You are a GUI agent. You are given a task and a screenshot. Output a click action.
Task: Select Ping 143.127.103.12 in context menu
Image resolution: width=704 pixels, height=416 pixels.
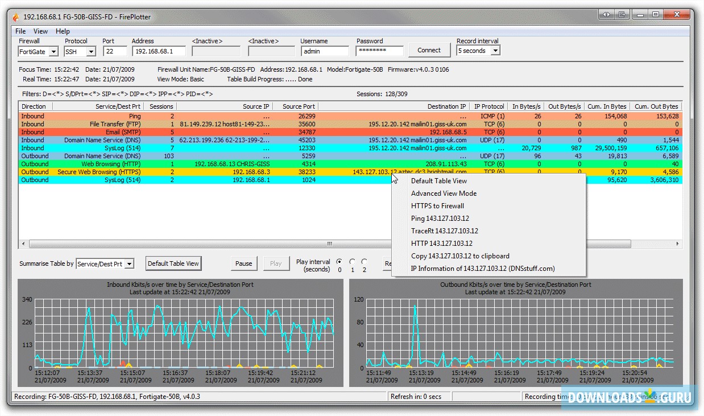pyautogui.click(x=440, y=219)
